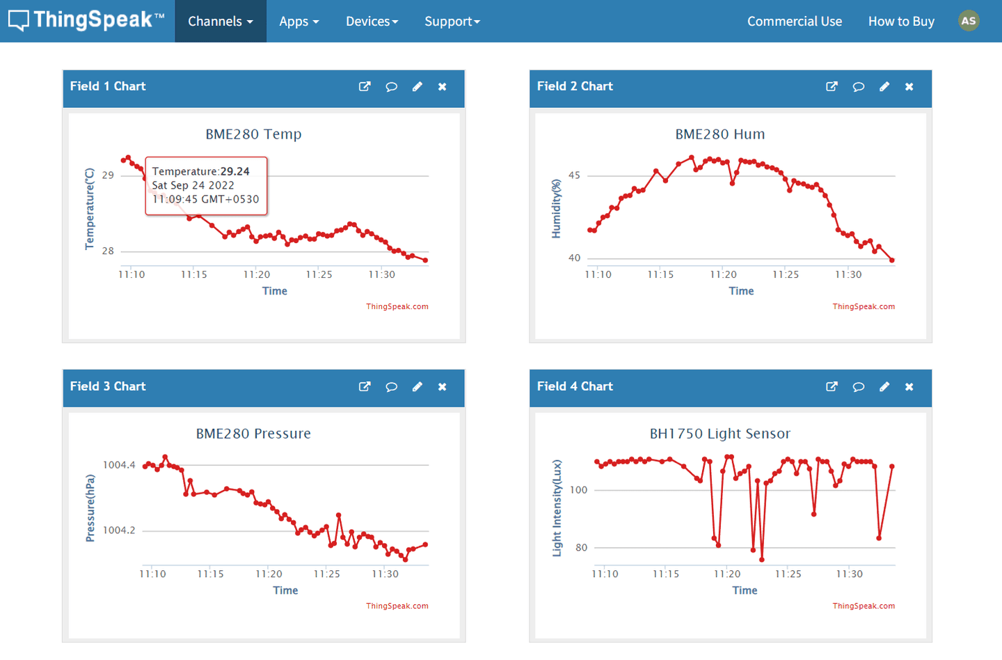Open comments for Field 2 Chart
1002x660 pixels.
tap(858, 86)
